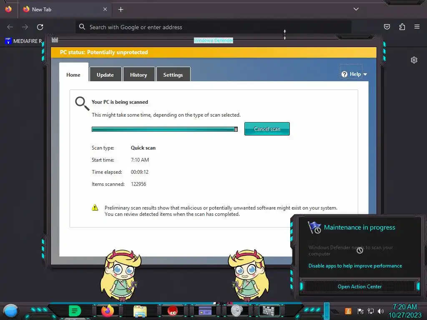427x320 pixels.
Task: Click the yellow warning triangle icon
Action: (x=95, y=207)
